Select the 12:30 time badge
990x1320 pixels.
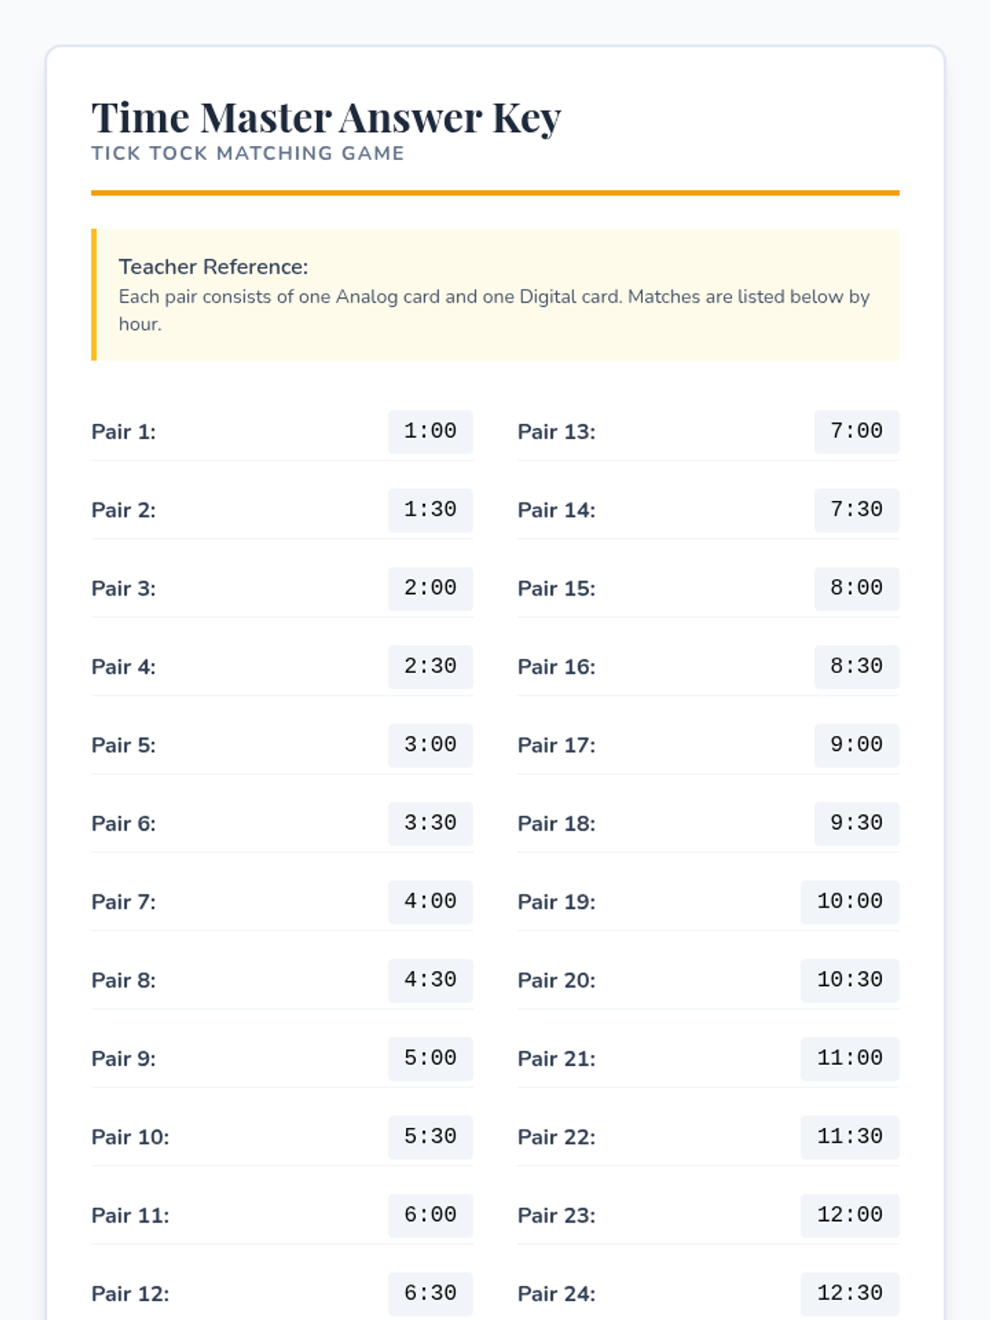pos(850,1294)
